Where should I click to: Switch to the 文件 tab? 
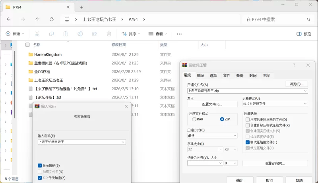coord(227,75)
